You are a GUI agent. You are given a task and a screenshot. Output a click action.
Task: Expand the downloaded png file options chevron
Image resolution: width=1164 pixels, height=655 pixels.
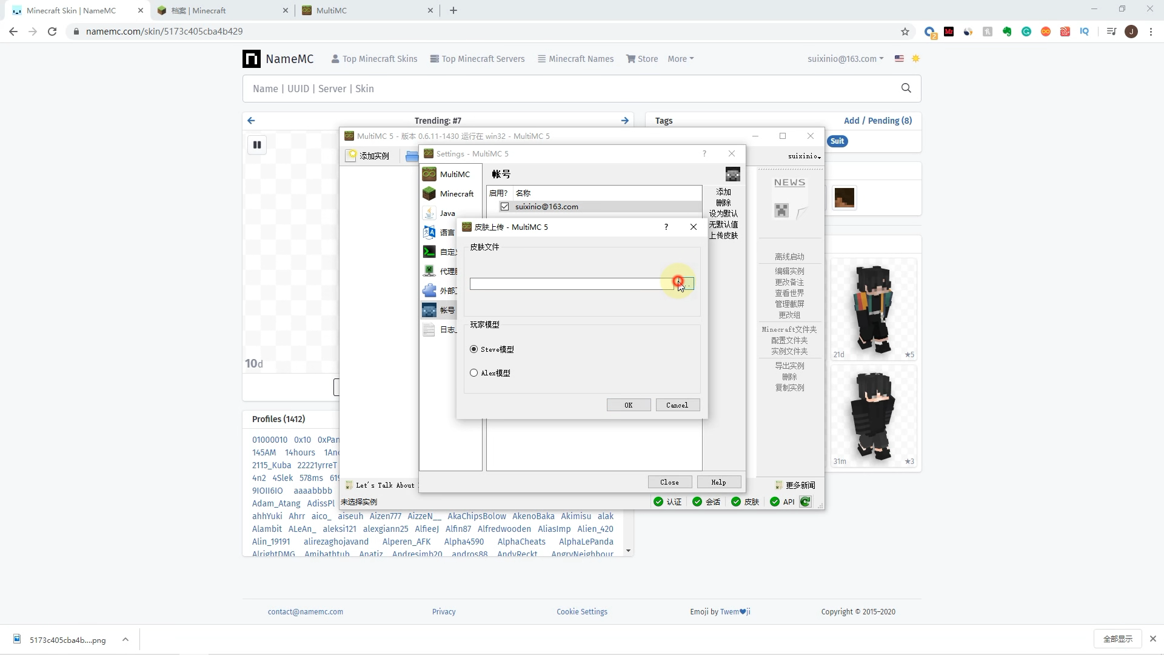(125, 639)
